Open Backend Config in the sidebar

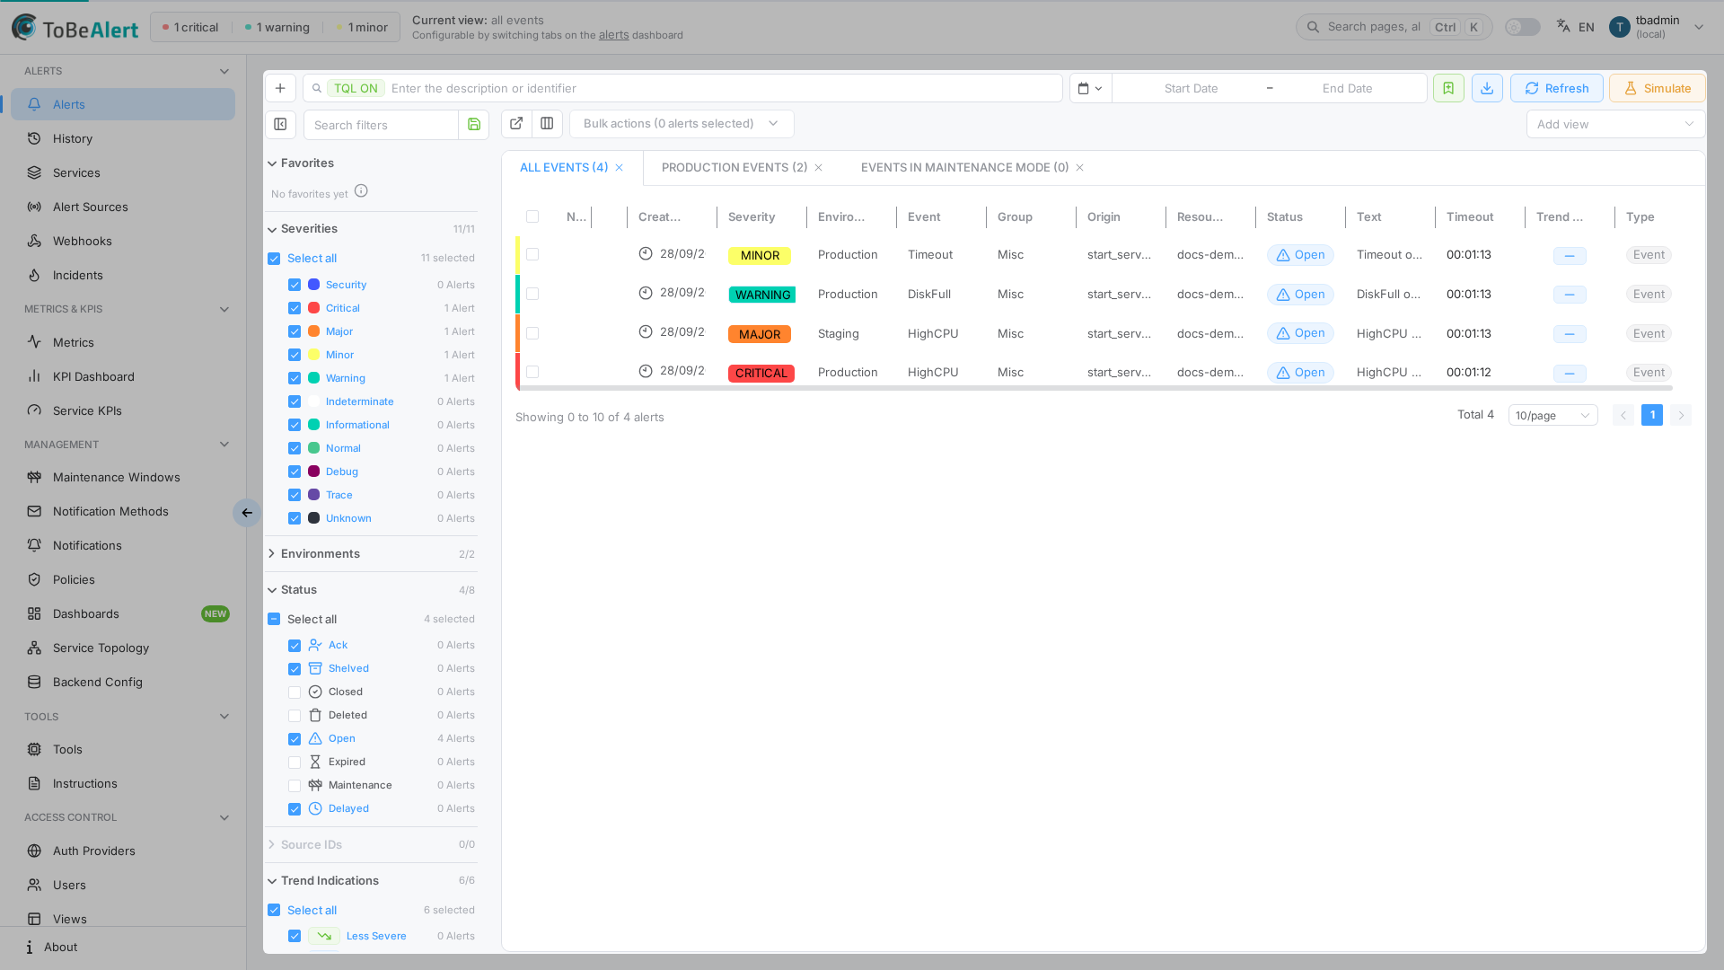click(123, 682)
